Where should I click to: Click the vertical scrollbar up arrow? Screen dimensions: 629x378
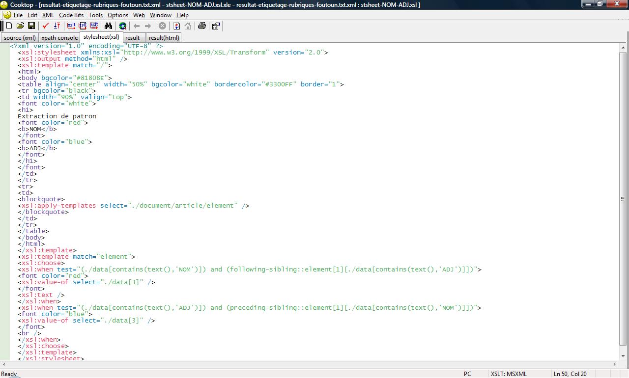(623, 47)
